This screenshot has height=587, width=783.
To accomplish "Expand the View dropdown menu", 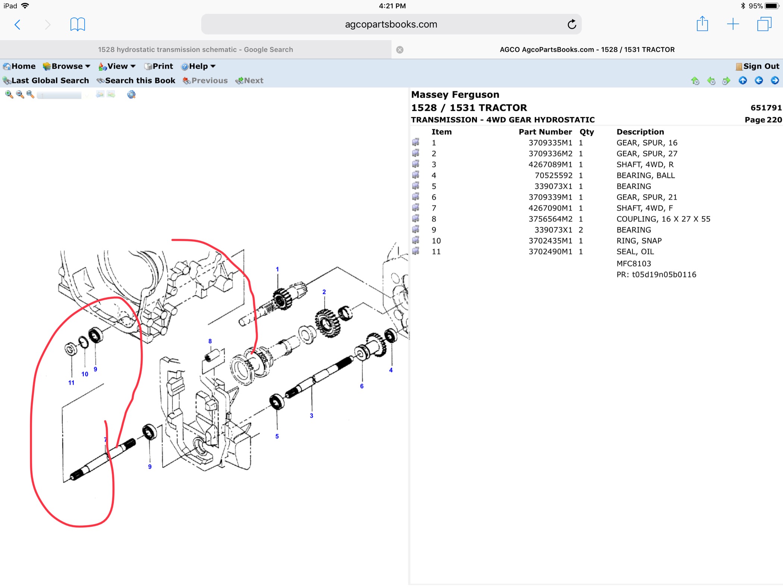I will pyautogui.click(x=117, y=66).
